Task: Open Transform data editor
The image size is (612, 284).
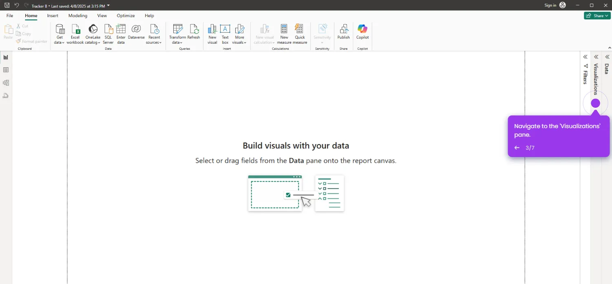Action: (x=178, y=34)
